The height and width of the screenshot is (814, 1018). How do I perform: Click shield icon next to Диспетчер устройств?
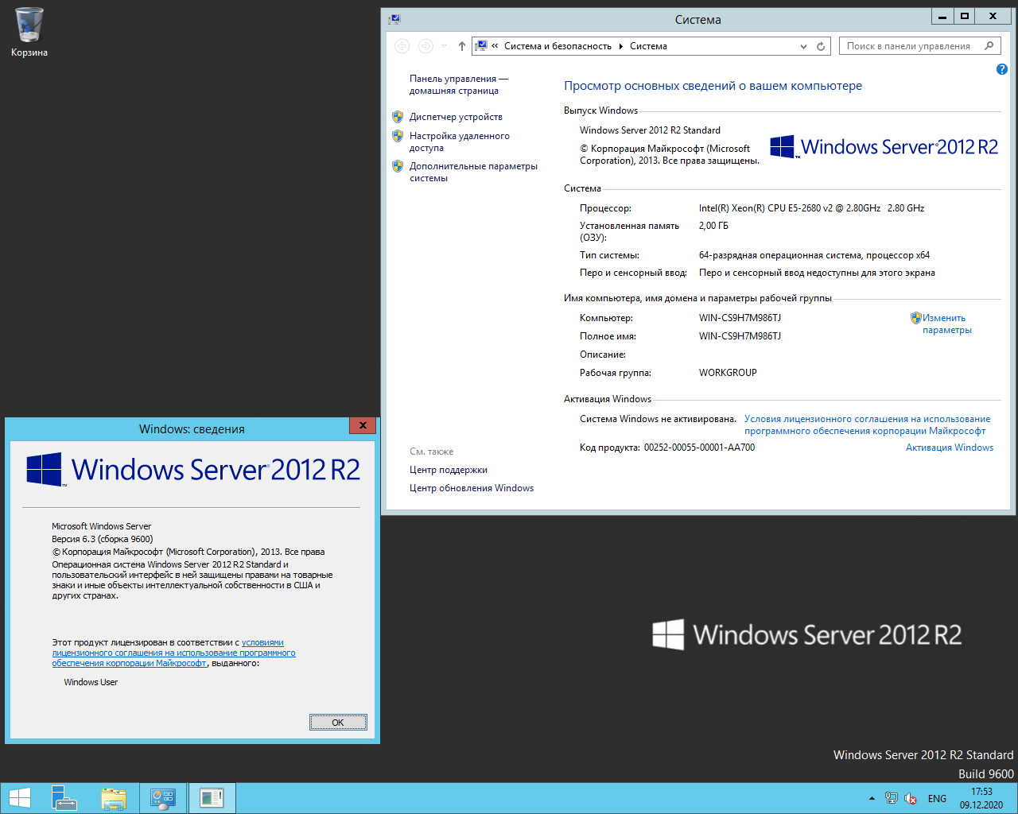click(x=398, y=117)
